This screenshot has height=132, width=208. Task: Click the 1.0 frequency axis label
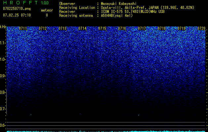[x=3, y=59]
